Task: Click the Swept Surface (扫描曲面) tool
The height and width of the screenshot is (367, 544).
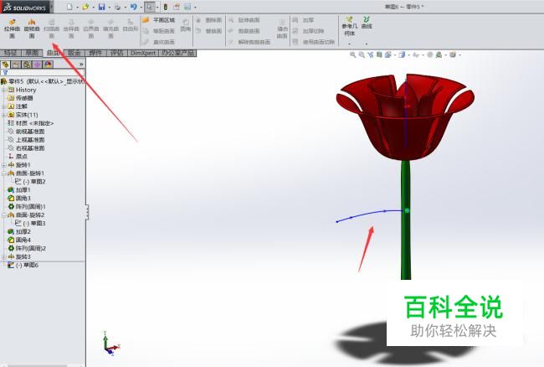Action: pos(52,28)
